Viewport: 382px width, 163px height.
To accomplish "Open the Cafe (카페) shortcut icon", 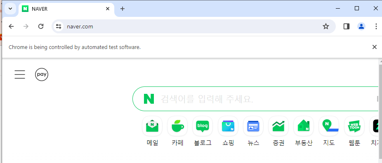I will 177,126.
